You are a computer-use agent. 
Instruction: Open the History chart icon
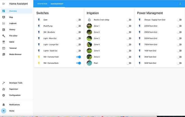pos(4,30)
